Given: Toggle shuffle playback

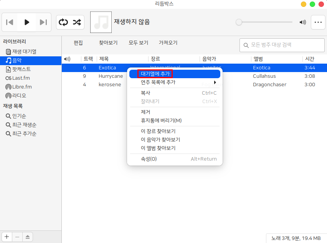Looking at the screenshot, I should tap(77, 22).
